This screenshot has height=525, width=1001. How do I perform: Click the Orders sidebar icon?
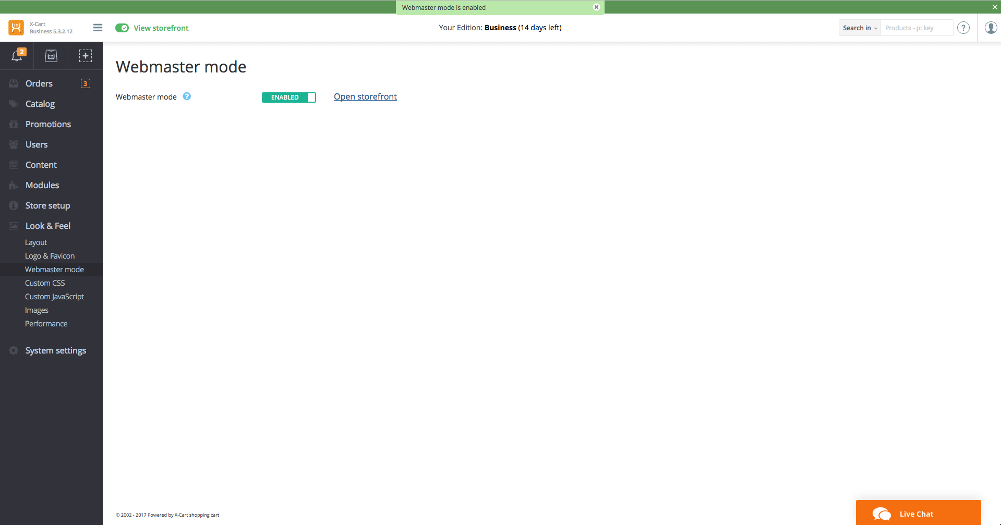tap(14, 83)
